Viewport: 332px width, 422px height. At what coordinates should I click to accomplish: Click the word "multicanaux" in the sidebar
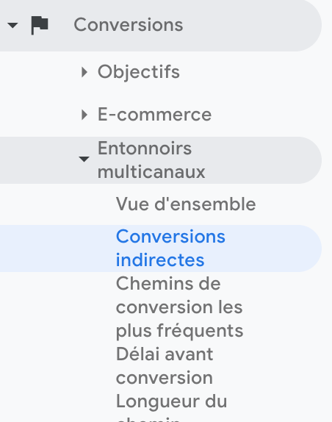151,172
